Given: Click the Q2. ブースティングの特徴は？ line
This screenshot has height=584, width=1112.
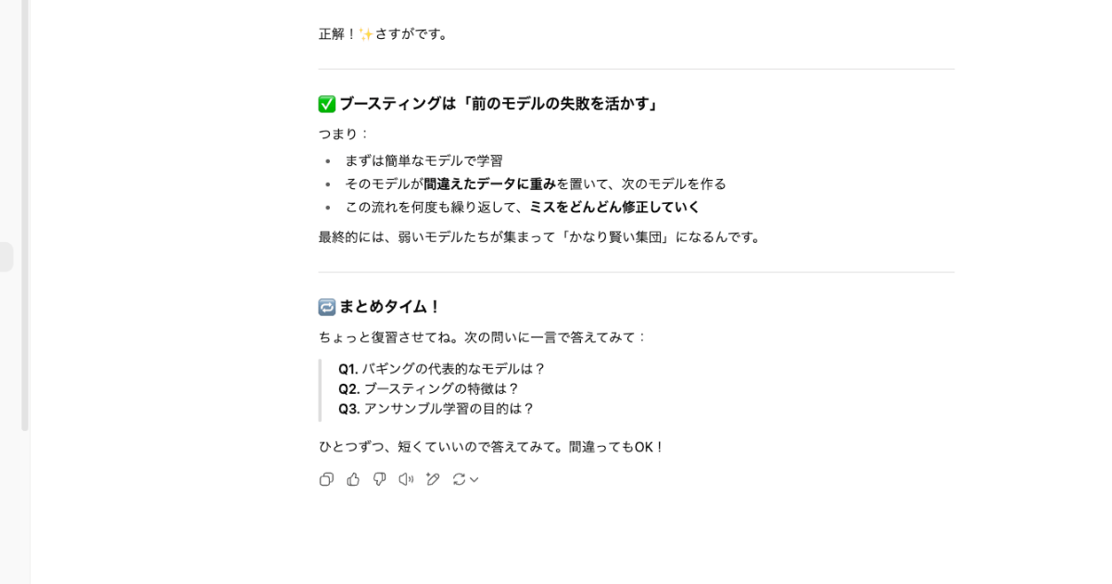Looking at the screenshot, I should point(429,389).
